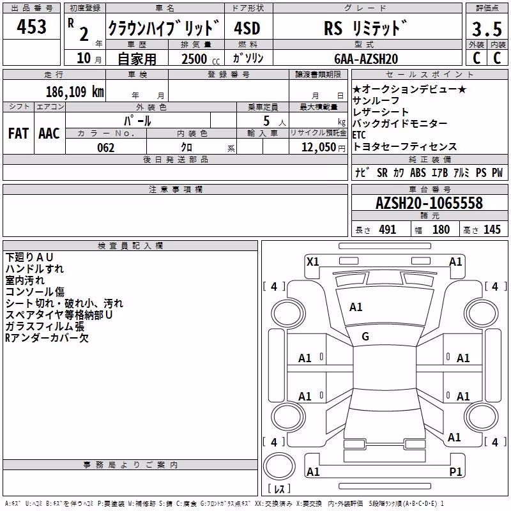The height and width of the screenshot is (511, 511).
Task: Click inspector note Rアンダーカバー欠
Action: pos(47,338)
